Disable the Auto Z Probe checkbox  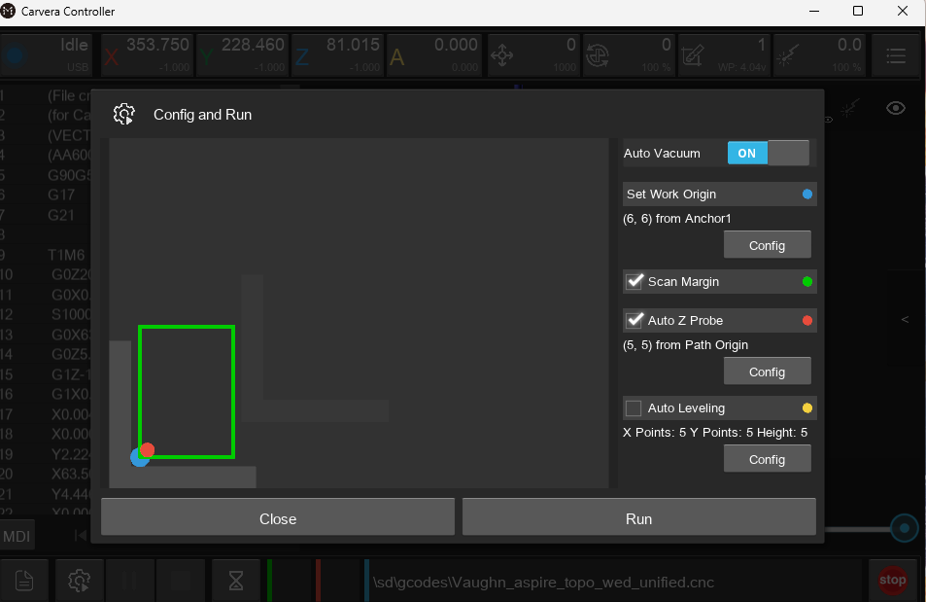(636, 320)
